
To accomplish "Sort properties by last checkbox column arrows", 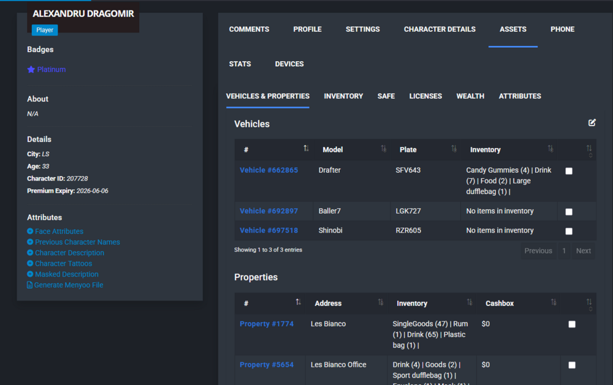I will coord(589,304).
